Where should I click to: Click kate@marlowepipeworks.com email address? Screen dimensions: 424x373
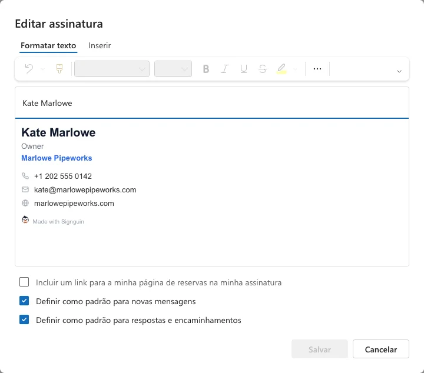[85, 190]
